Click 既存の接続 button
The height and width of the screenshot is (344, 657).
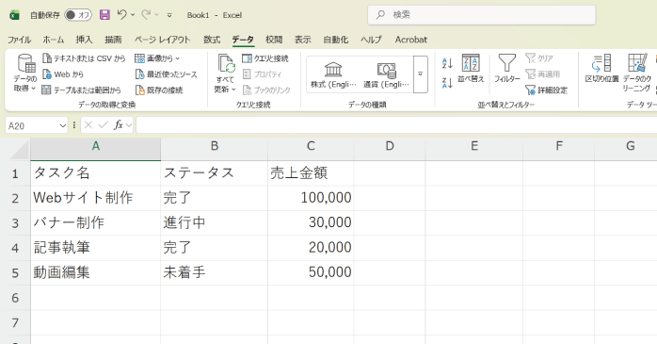pyautogui.click(x=159, y=90)
